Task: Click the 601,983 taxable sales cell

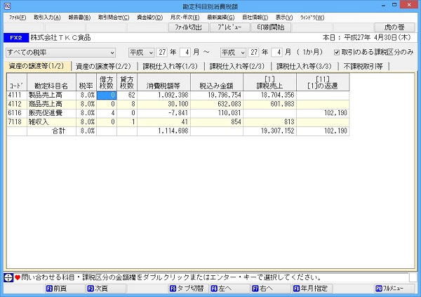Action: (270, 105)
